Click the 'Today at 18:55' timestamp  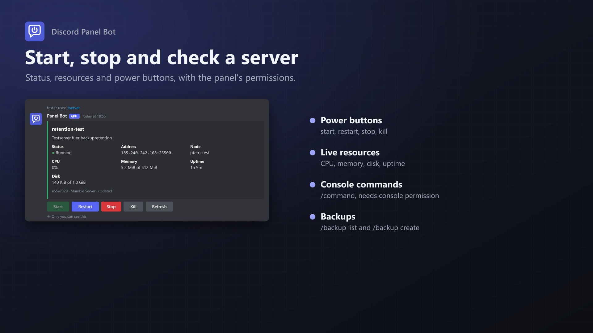[x=94, y=116]
